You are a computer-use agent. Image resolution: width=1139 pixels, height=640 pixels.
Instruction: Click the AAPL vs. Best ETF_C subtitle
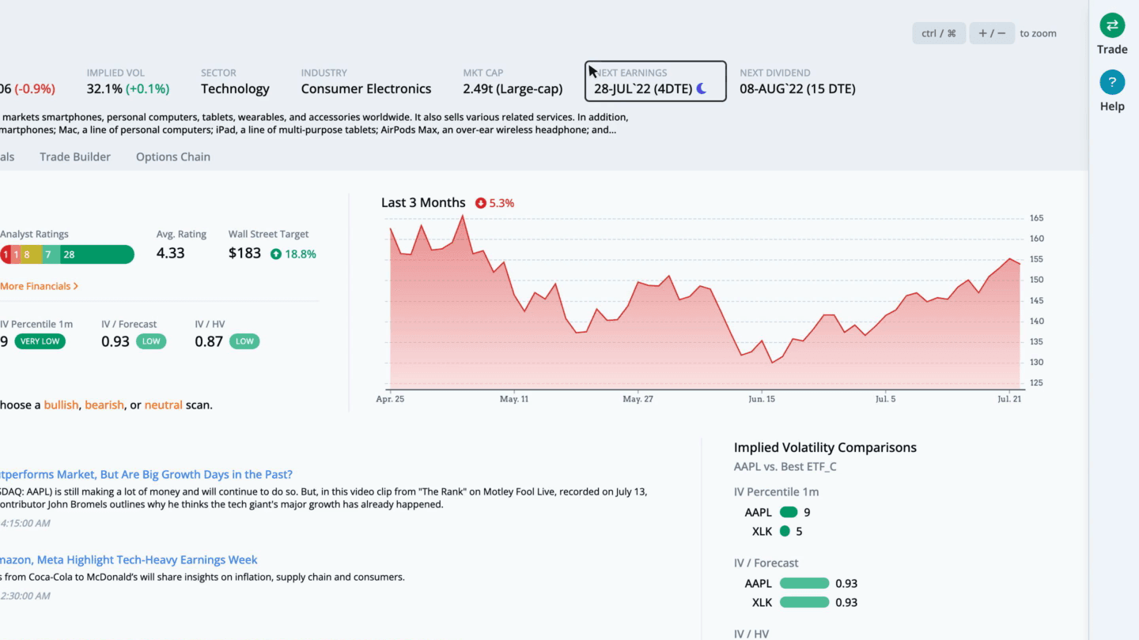[x=785, y=466]
